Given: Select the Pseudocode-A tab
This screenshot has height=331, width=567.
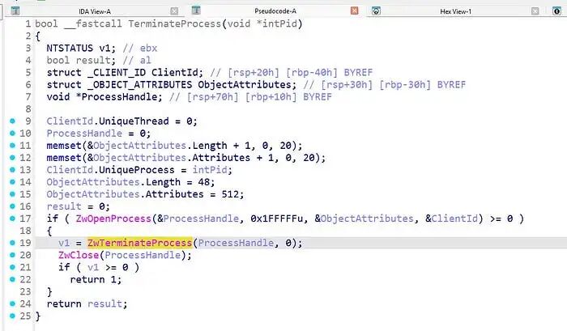Looking at the screenshot, I should click(275, 11).
